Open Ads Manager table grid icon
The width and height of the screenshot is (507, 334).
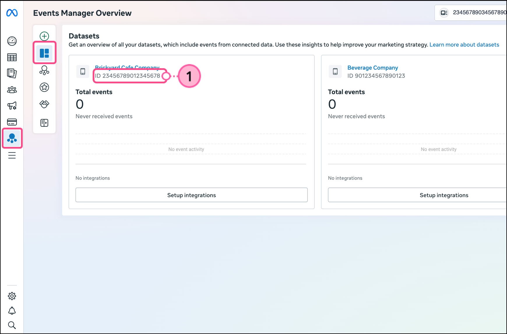click(12, 57)
